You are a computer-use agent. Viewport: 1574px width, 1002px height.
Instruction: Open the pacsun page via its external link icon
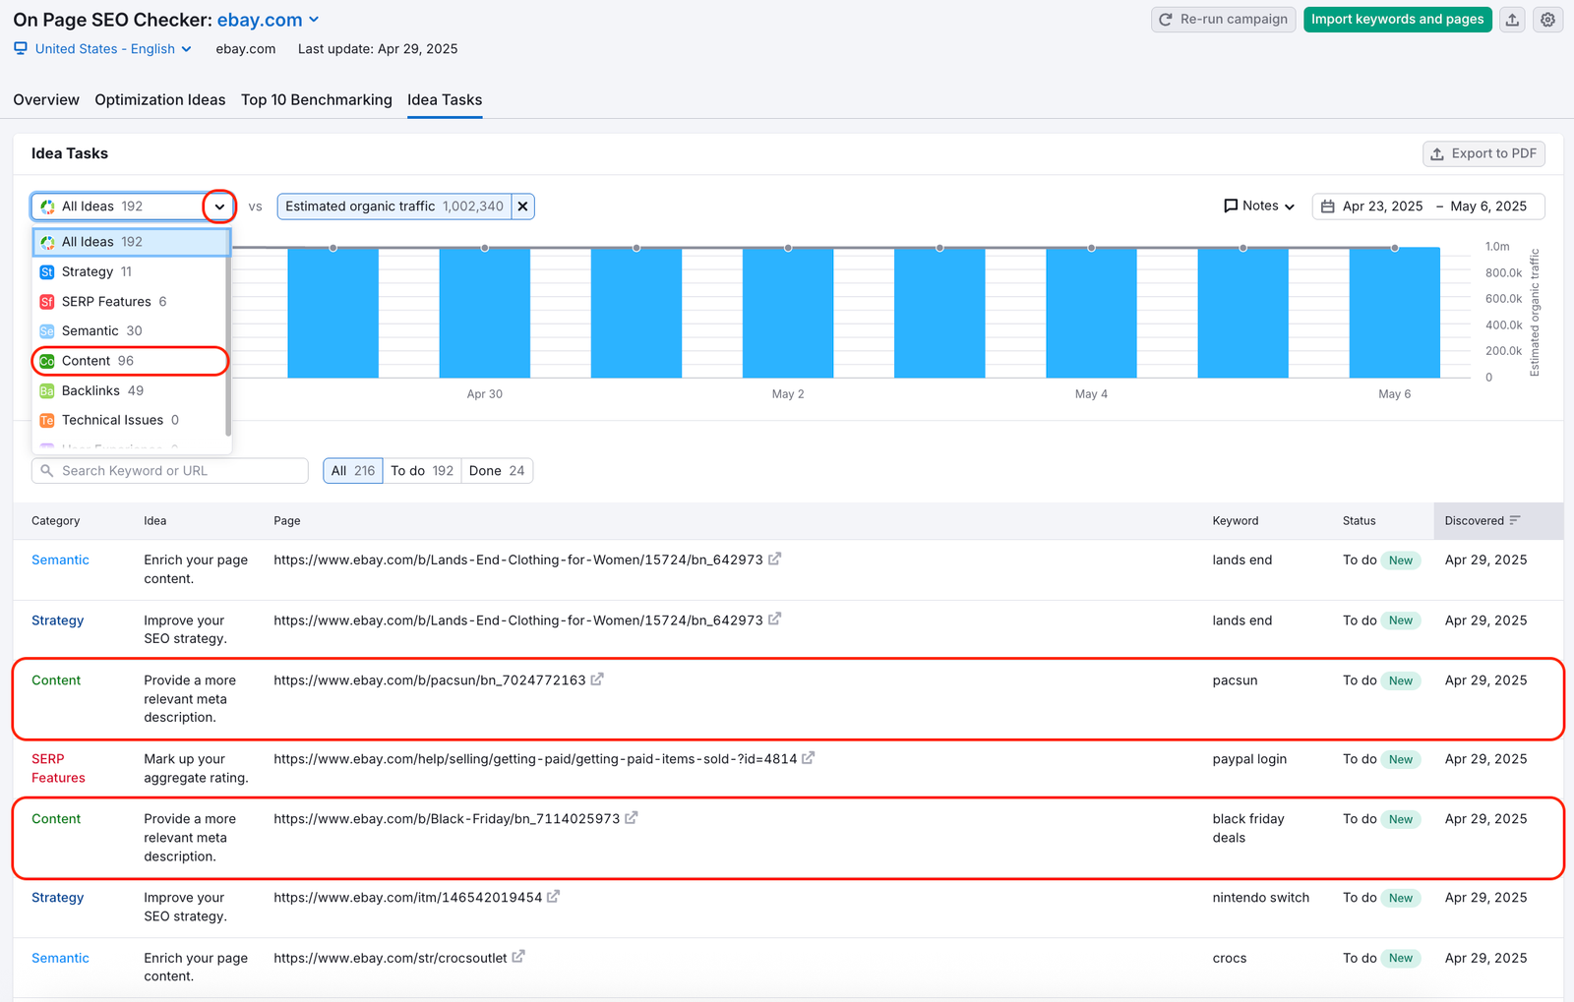click(x=598, y=678)
